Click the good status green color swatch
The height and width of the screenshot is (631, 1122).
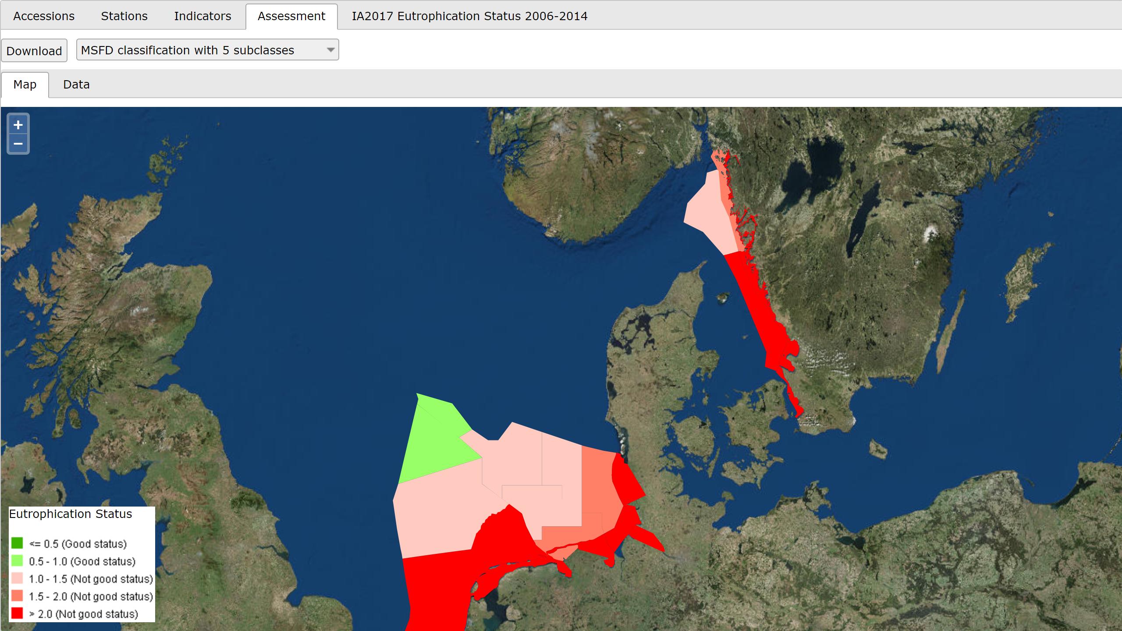17,543
